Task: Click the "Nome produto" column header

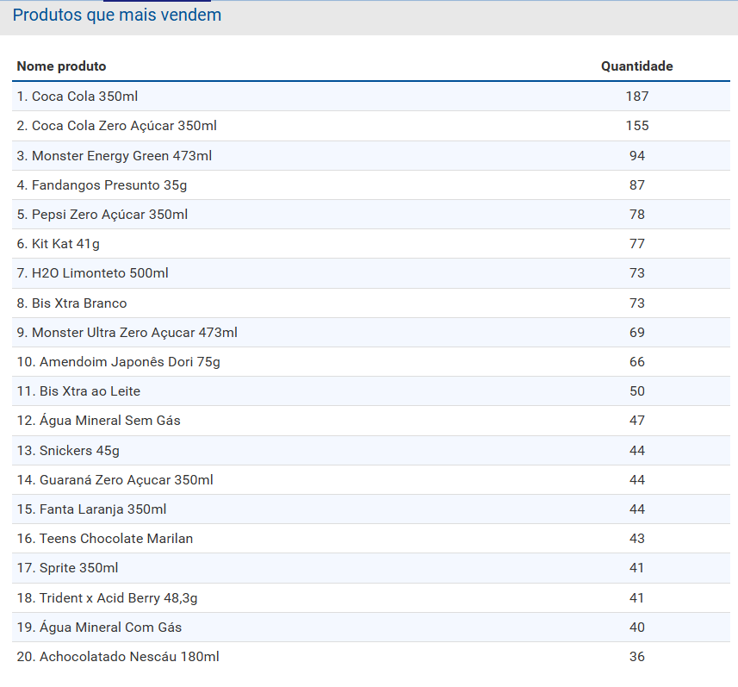Action: point(62,66)
